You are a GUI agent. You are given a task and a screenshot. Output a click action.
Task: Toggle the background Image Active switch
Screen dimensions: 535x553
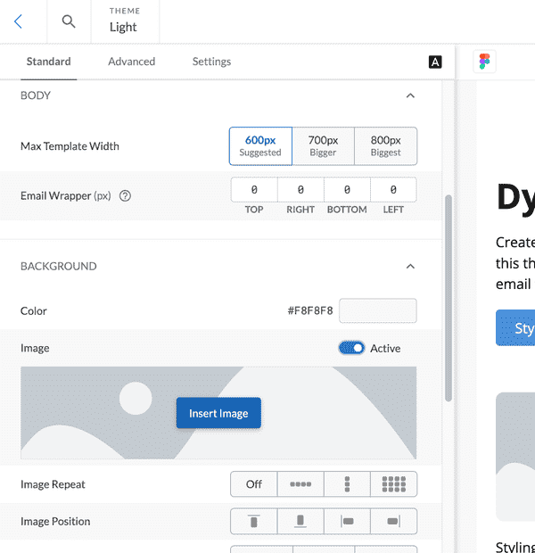(351, 348)
